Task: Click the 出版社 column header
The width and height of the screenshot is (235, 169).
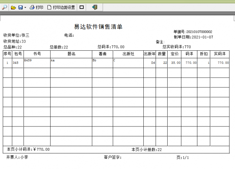Action: (x=128, y=54)
